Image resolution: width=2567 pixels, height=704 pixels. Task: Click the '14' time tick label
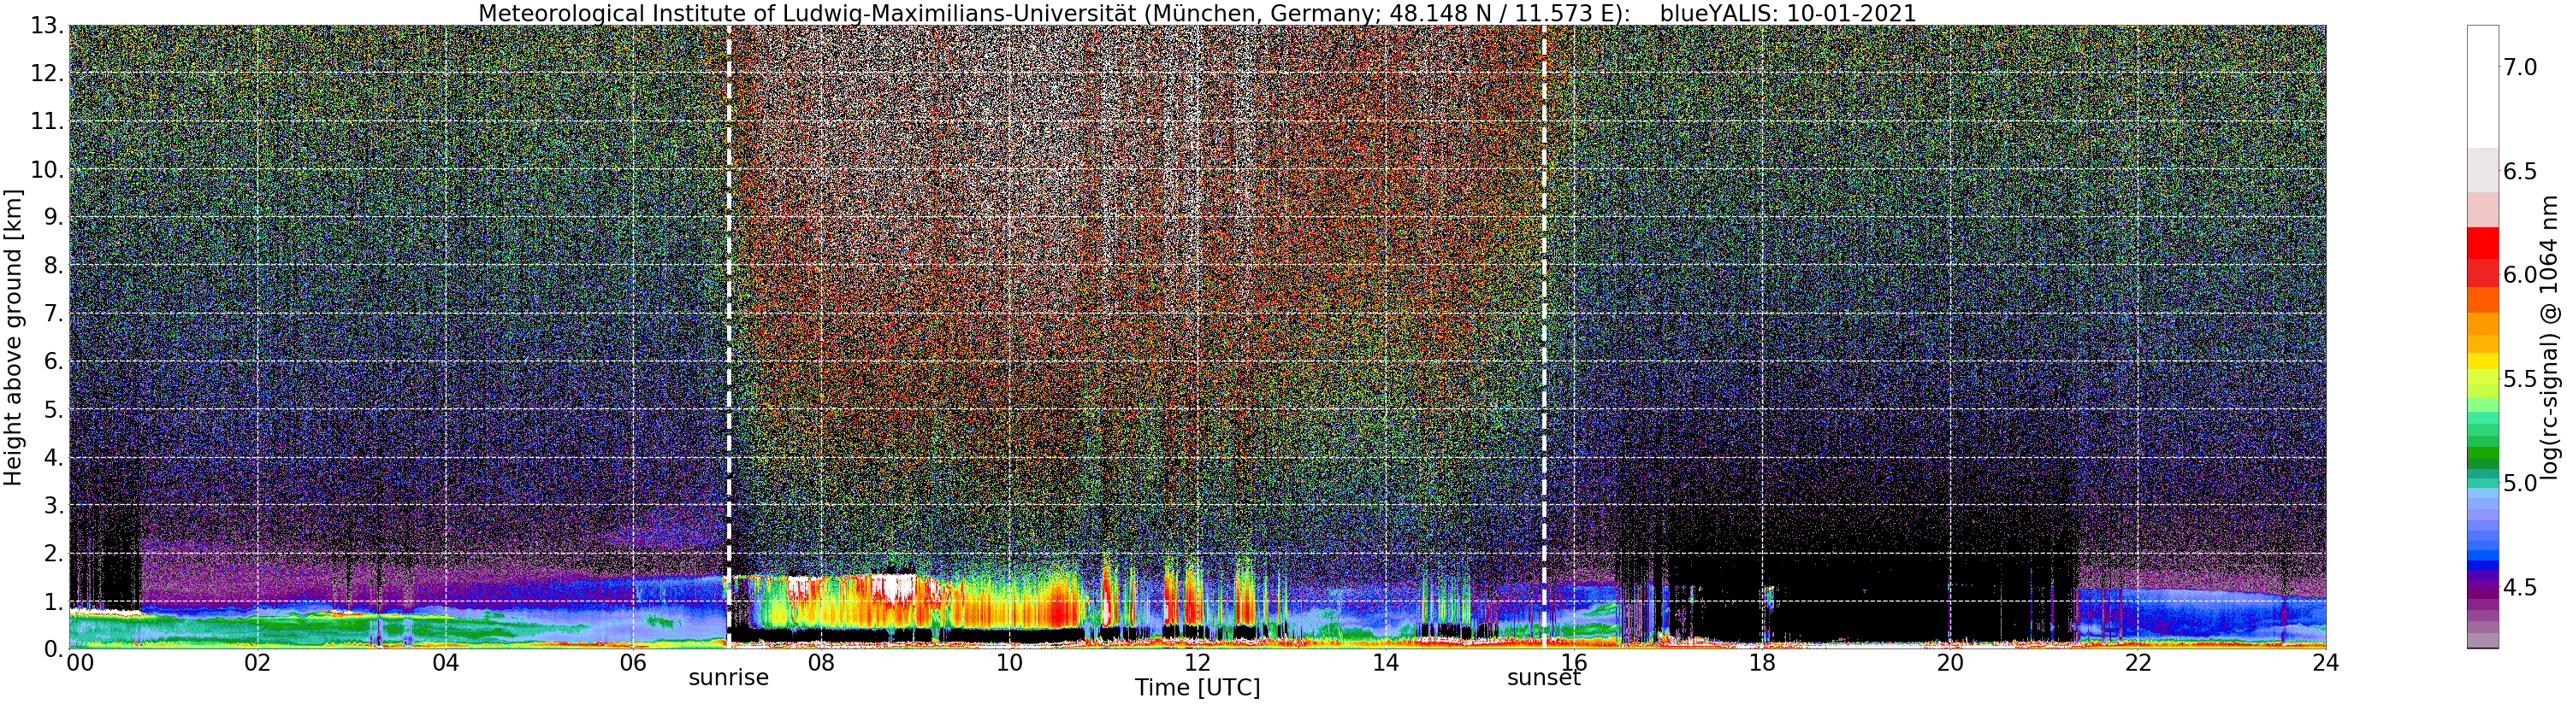click(x=1385, y=663)
